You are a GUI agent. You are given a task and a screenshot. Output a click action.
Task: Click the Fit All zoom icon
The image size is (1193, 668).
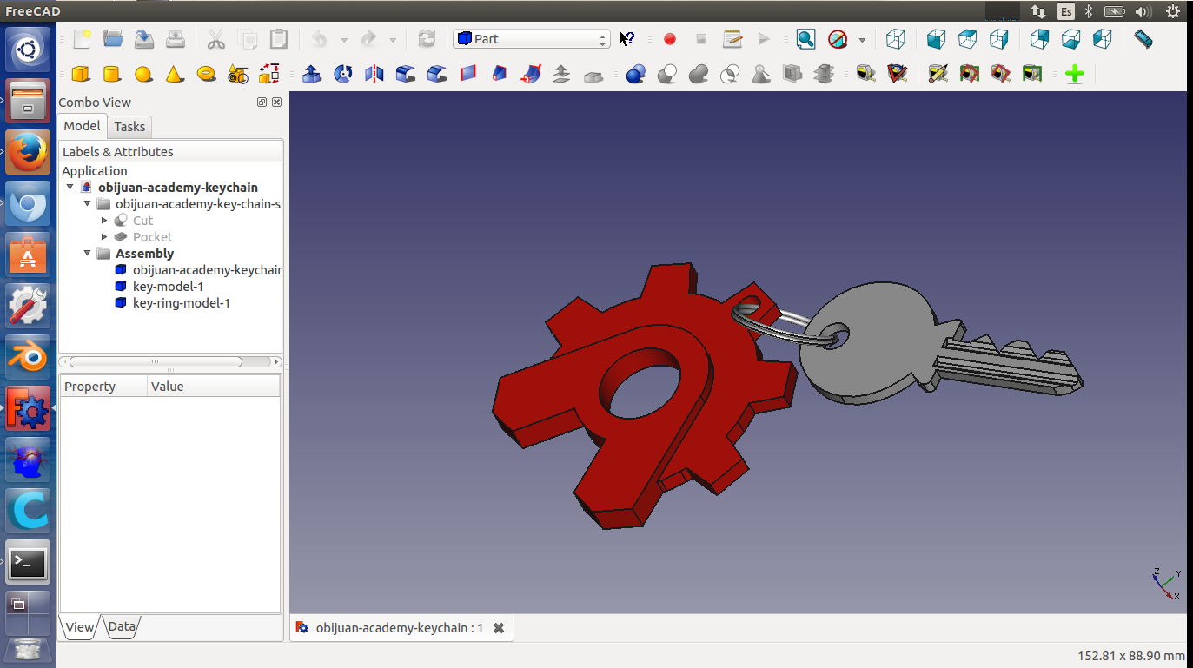(x=805, y=39)
